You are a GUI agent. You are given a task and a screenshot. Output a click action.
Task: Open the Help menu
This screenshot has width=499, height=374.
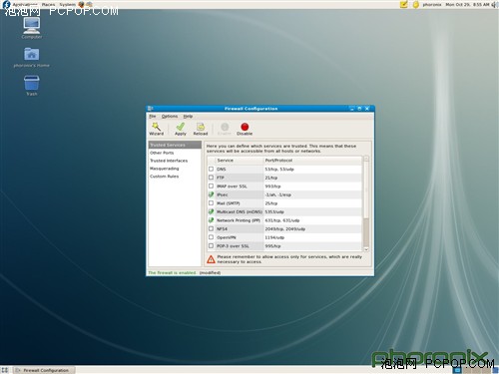point(188,116)
